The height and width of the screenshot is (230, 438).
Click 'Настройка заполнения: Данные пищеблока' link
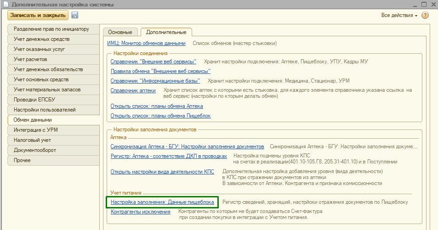pyautogui.click(x=162, y=202)
